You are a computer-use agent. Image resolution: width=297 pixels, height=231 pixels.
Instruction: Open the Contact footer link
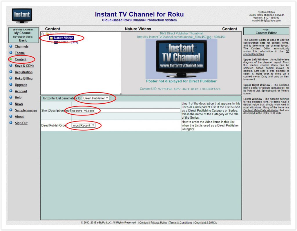(144, 223)
